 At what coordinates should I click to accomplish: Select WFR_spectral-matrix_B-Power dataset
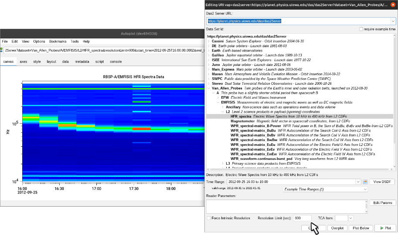[256, 126]
